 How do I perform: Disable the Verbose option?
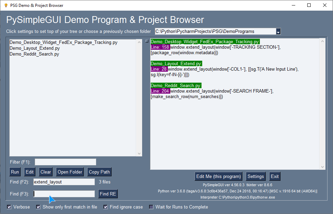9,207
